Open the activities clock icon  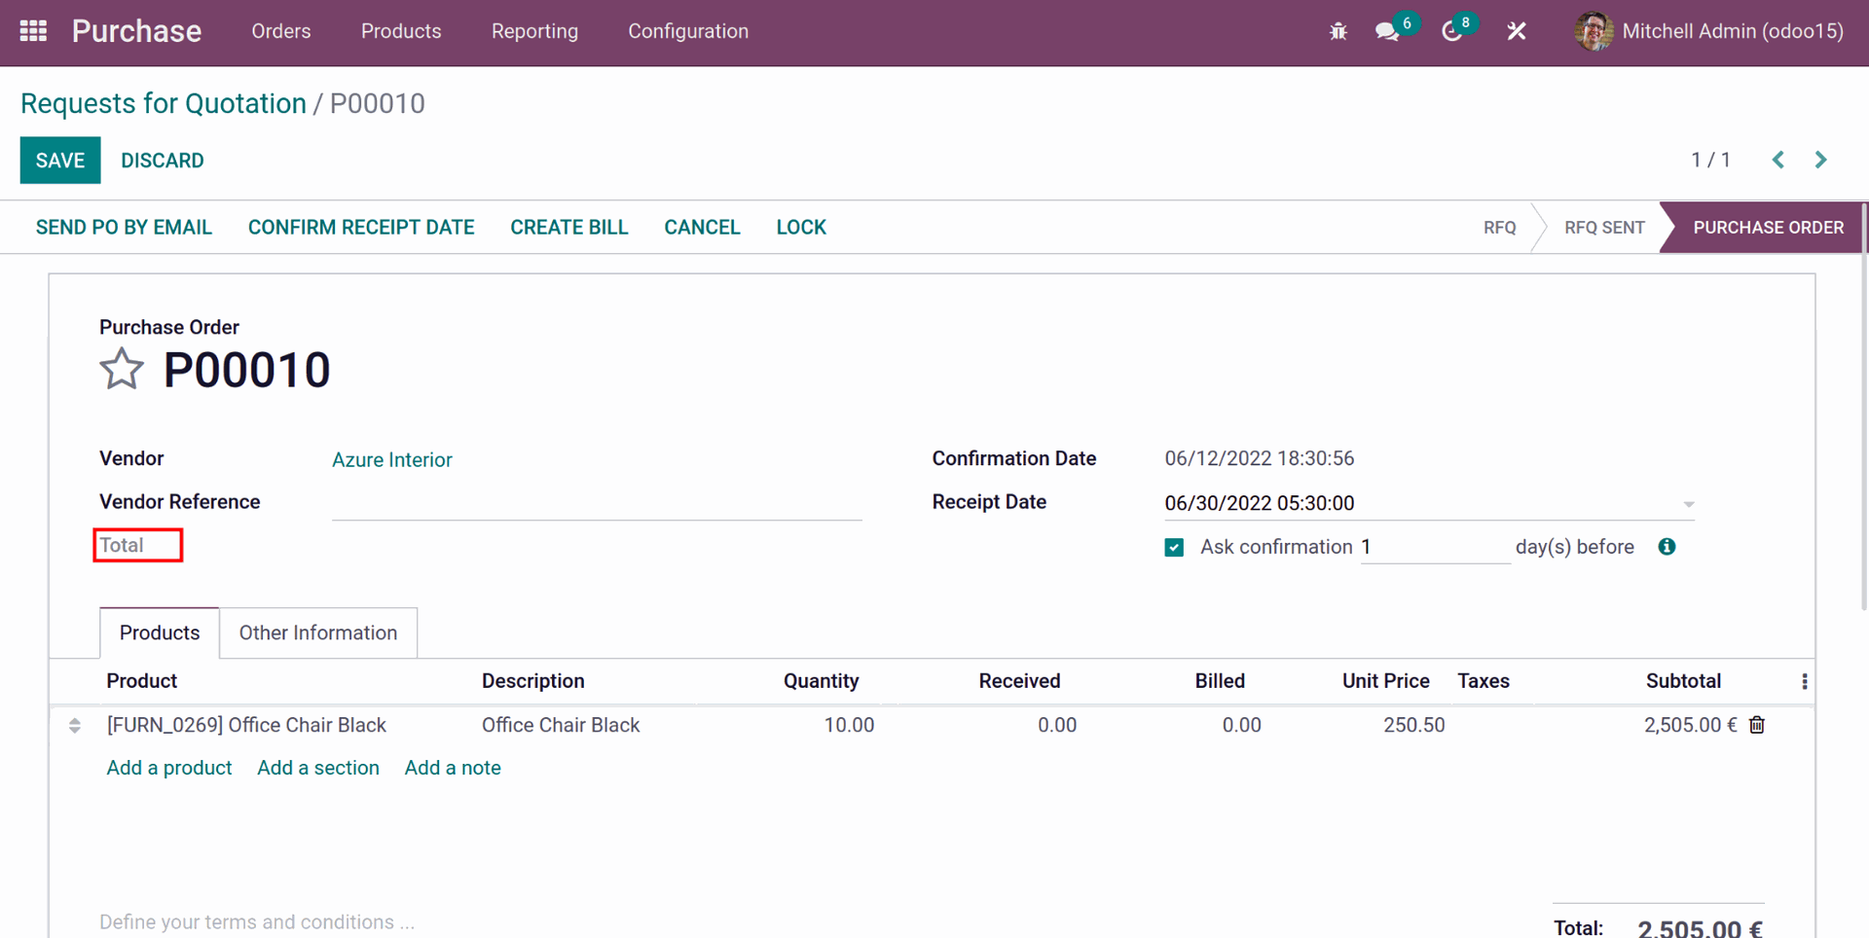pyautogui.click(x=1451, y=31)
